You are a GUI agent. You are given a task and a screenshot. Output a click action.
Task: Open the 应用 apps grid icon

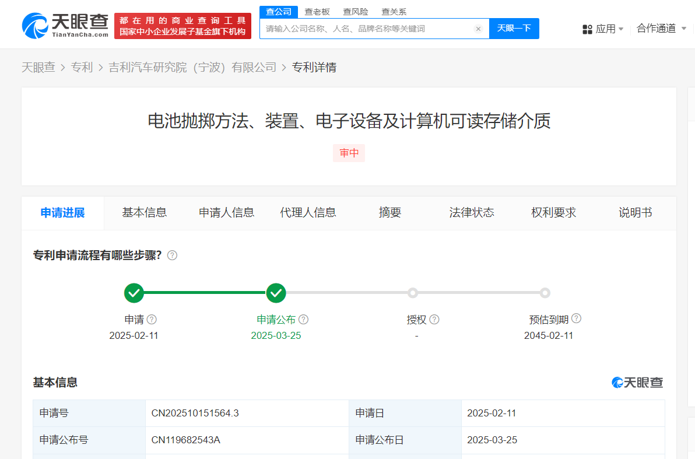(x=587, y=29)
